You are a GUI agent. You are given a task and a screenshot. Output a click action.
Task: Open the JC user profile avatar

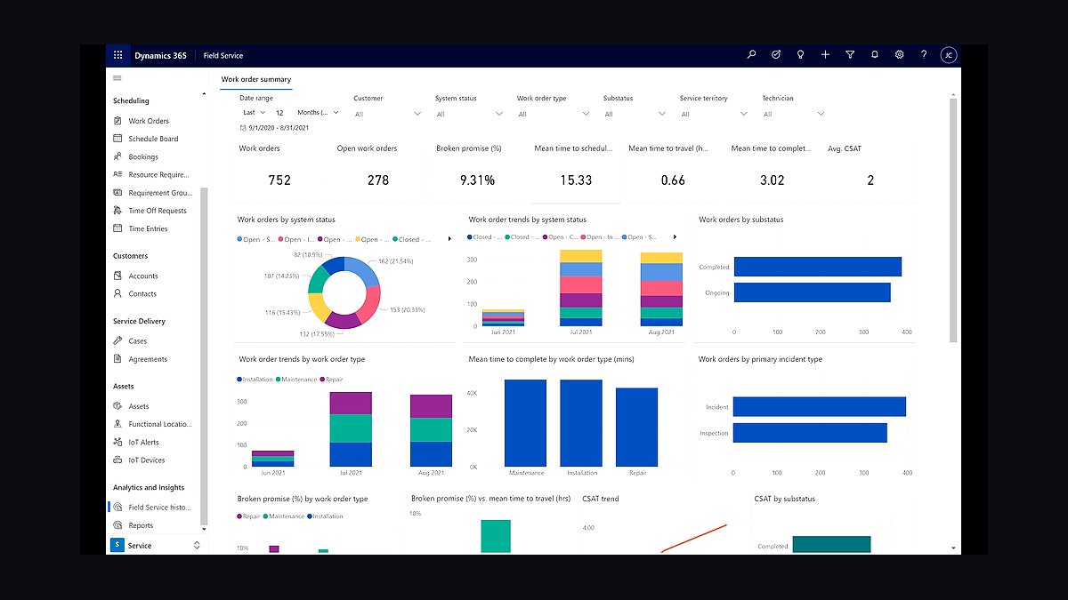coord(949,55)
